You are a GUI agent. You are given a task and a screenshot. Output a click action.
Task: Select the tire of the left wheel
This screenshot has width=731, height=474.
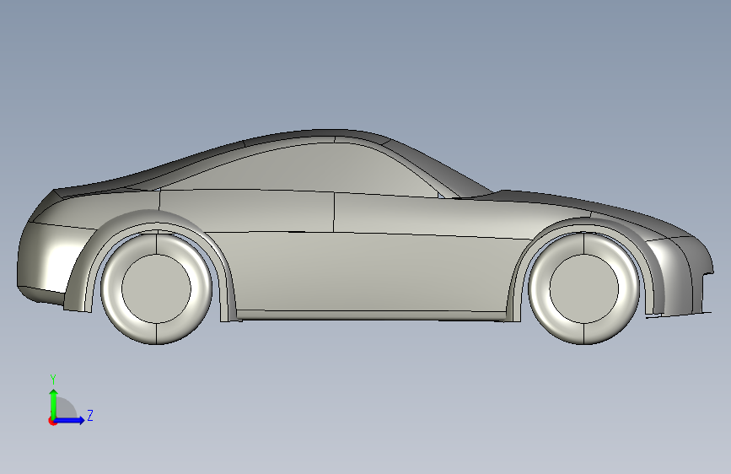[x=112, y=288]
